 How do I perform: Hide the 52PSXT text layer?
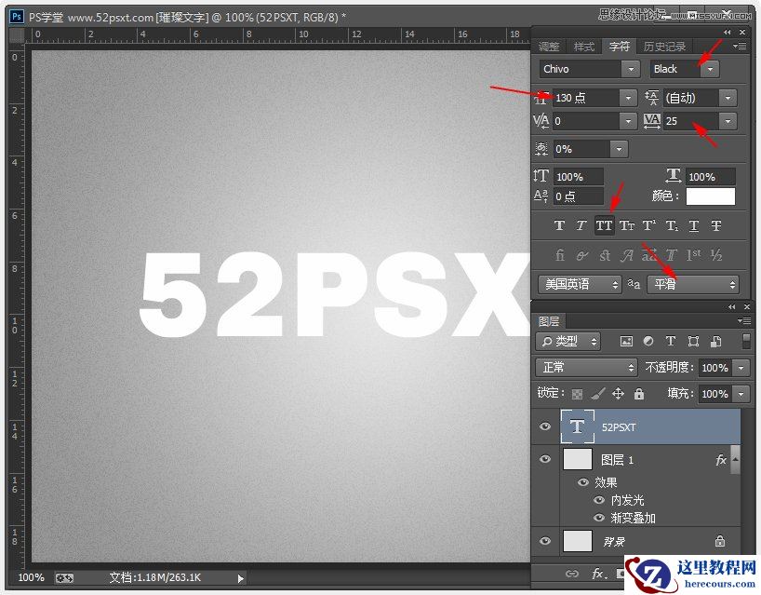pos(548,426)
